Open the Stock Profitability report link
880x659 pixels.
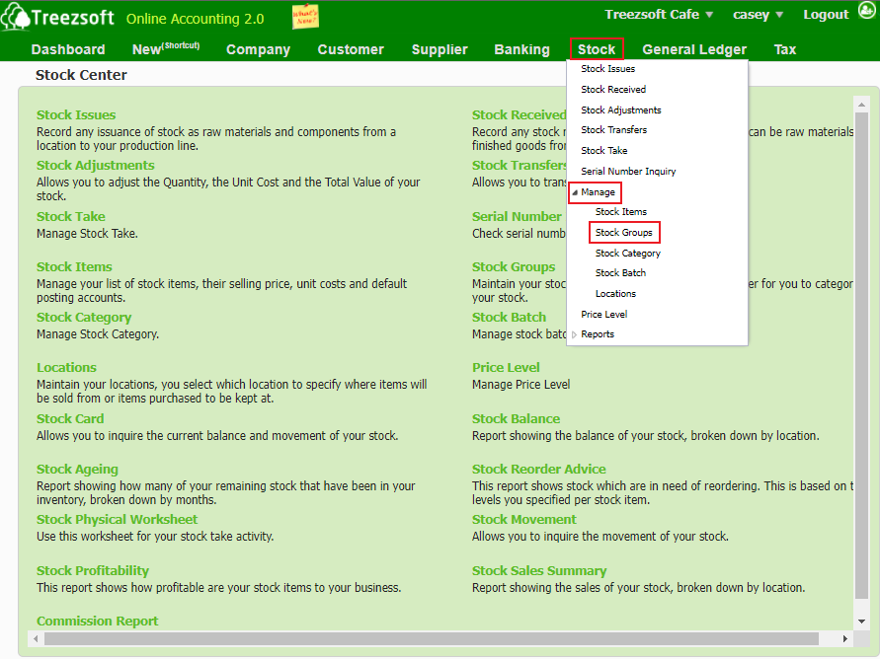[93, 570]
